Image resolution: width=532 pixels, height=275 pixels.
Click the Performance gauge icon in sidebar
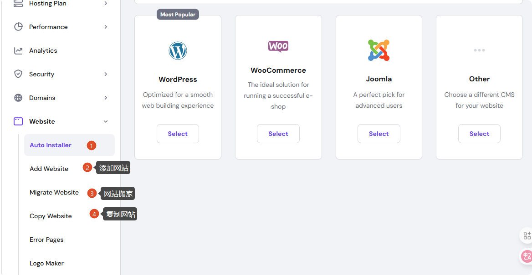[18, 27]
